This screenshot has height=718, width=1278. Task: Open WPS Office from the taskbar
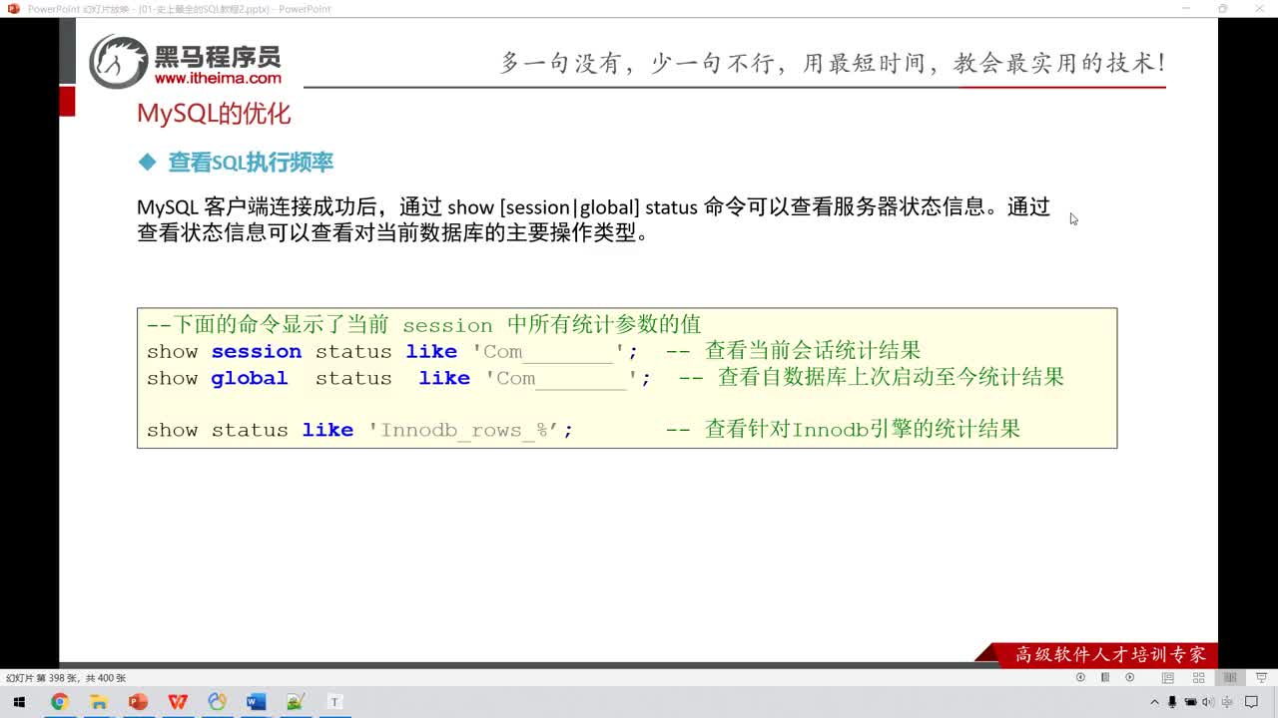(x=178, y=702)
